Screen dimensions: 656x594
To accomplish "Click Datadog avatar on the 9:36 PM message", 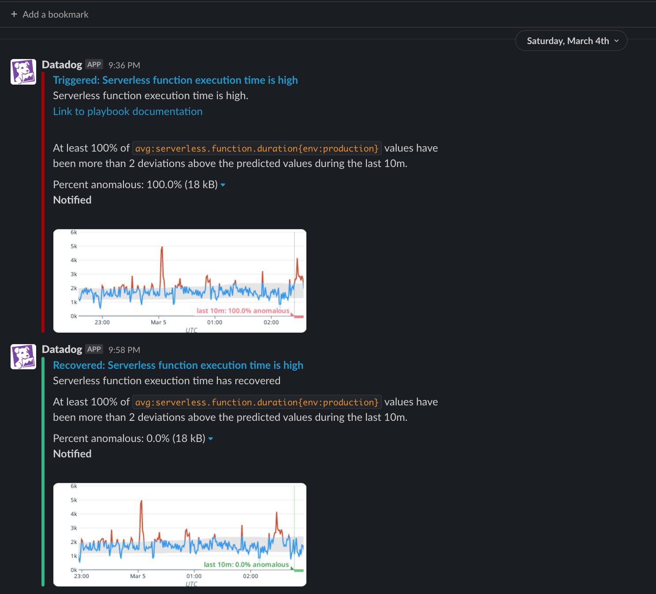I will coord(23,72).
